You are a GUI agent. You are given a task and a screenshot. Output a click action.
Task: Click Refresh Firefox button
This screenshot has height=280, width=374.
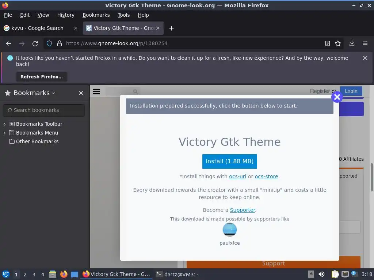tap(42, 77)
